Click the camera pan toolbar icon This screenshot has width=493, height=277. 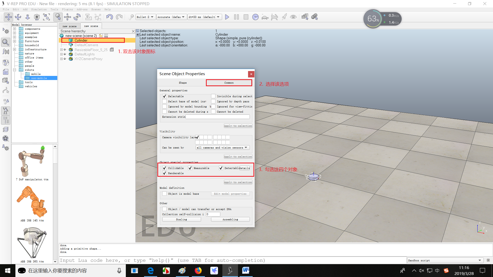coord(8,17)
